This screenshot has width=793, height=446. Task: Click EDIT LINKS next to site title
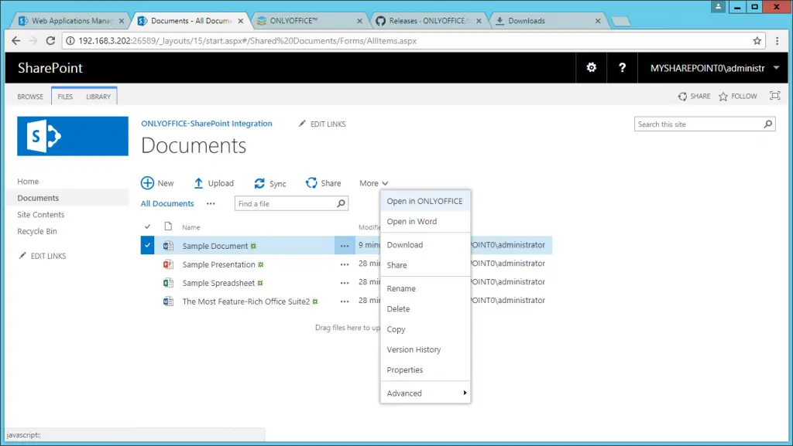(x=322, y=124)
